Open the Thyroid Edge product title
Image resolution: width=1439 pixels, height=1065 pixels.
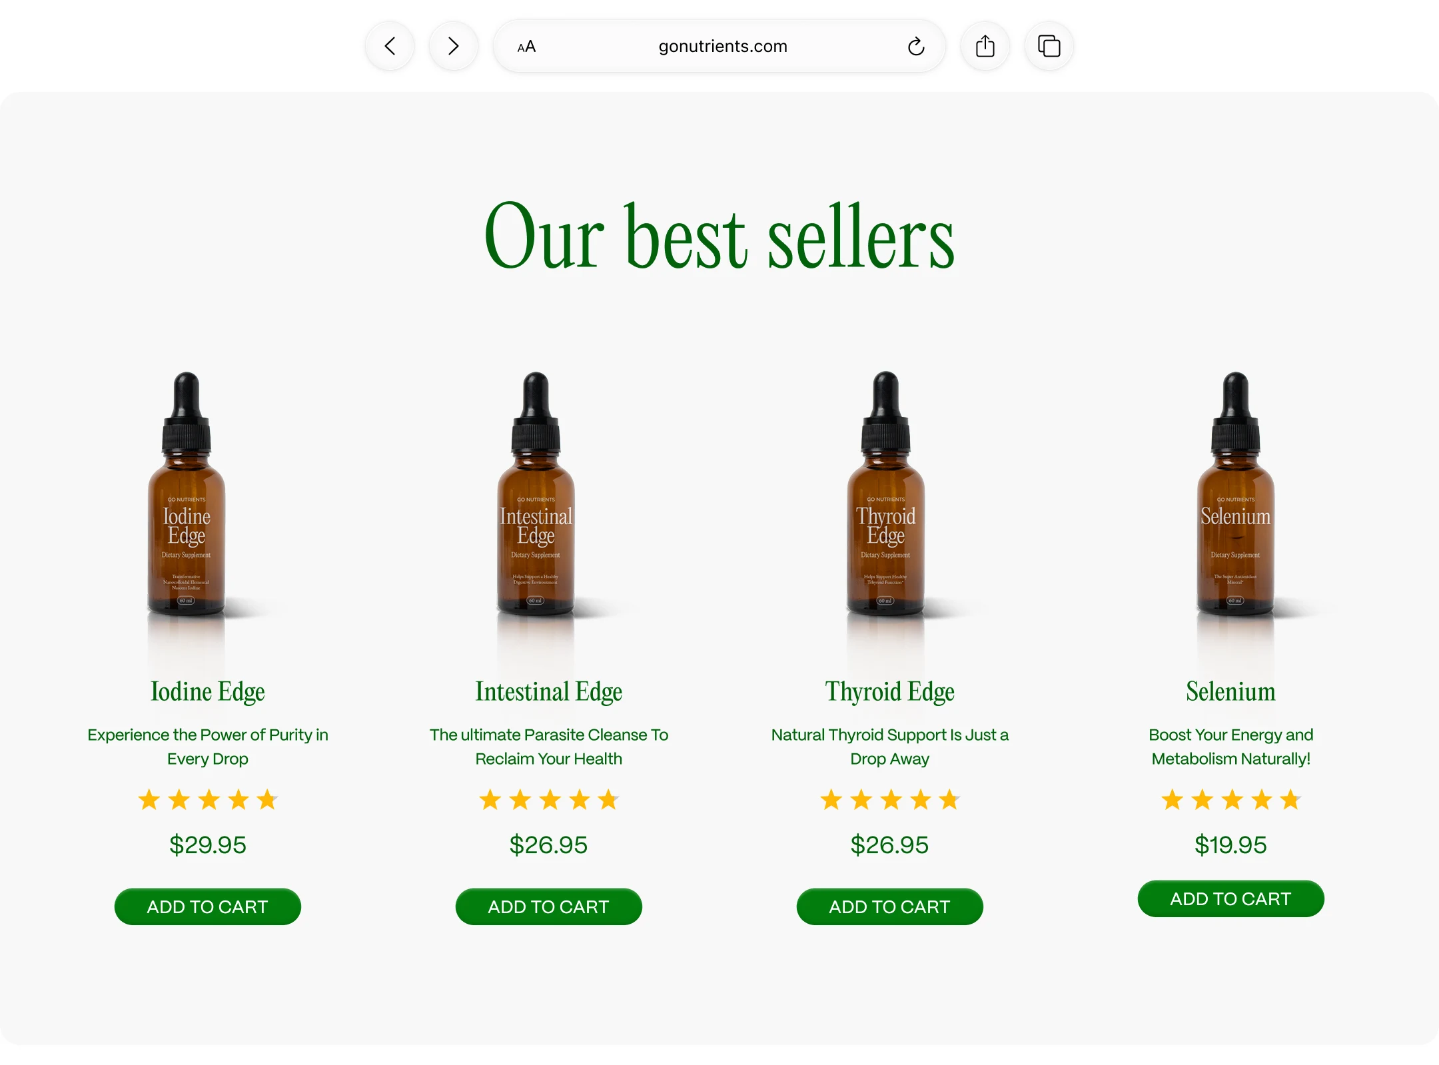pos(889,691)
